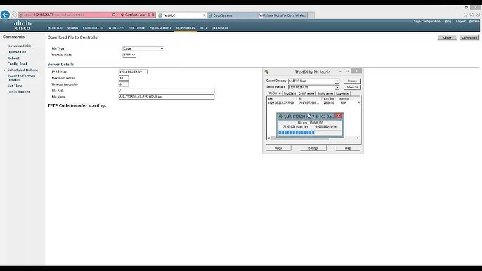Image resolution: width=482 pixels, height=271 pixels.
Task: Open Login Banner in sidebar
Action: coord(18,92)
